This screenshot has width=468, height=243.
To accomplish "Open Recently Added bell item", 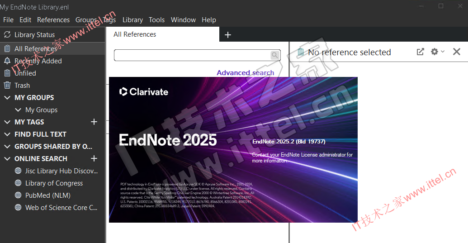I will click(x=38, y=61).
